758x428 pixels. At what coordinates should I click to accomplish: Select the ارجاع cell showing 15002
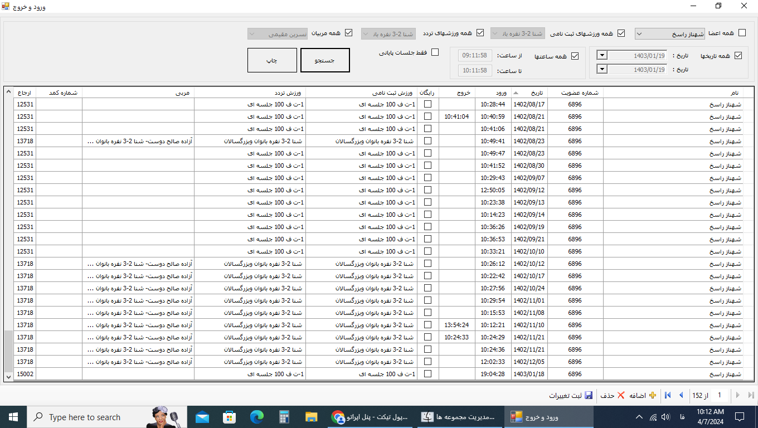click(25, 374)
